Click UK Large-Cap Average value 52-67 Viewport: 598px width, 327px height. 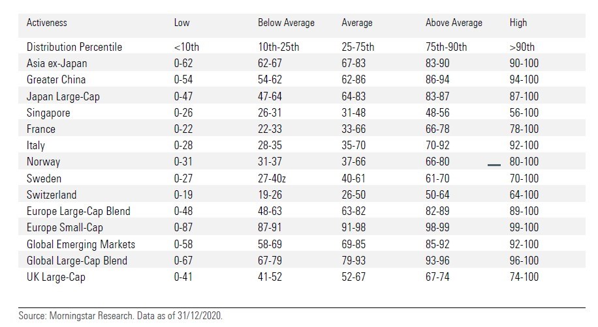(x=355, y=277)
